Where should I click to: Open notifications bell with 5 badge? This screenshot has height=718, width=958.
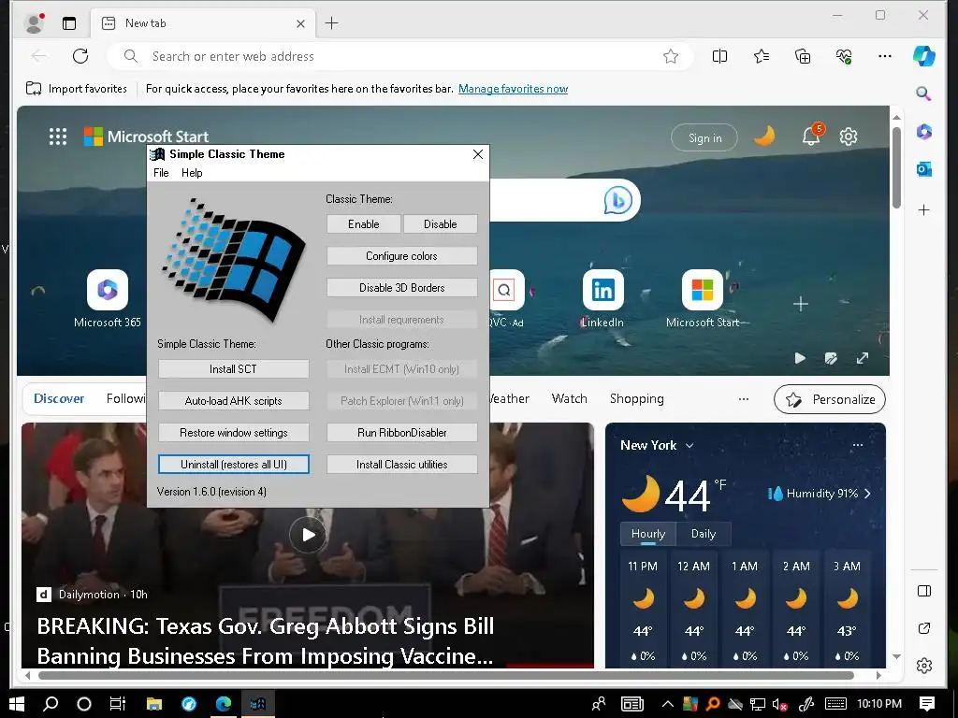(x=812, y=135)
